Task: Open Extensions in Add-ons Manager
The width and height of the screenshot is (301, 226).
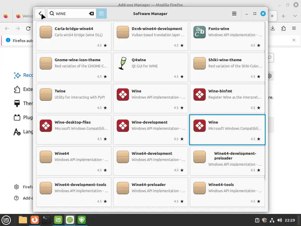Action: pos(23,89)
